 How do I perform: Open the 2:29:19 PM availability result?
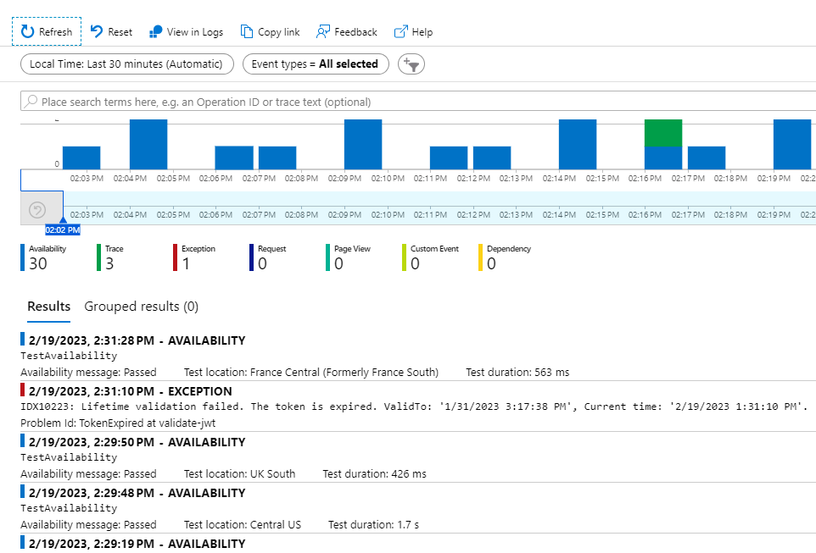pos(418,544)
